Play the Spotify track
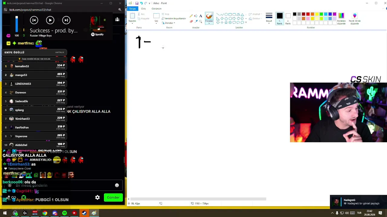 coord(50,20)
